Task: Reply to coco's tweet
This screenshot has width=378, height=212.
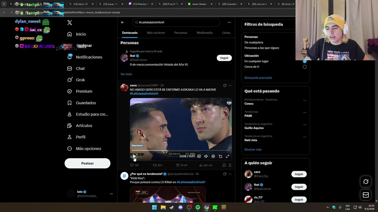Action: coord(134,165)
